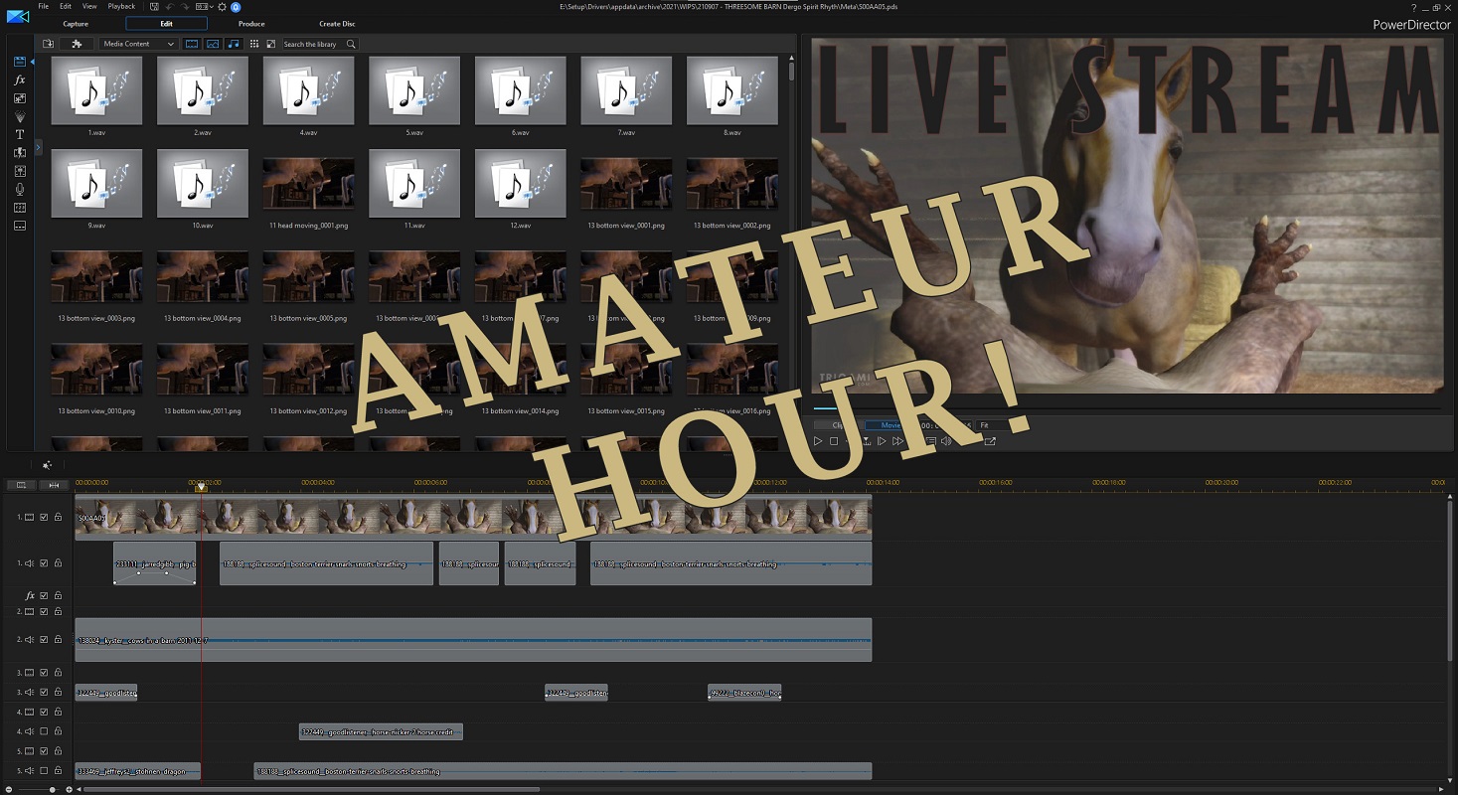
Task: Open the magic tools wand icon above timeline
Action: [47, 465]
